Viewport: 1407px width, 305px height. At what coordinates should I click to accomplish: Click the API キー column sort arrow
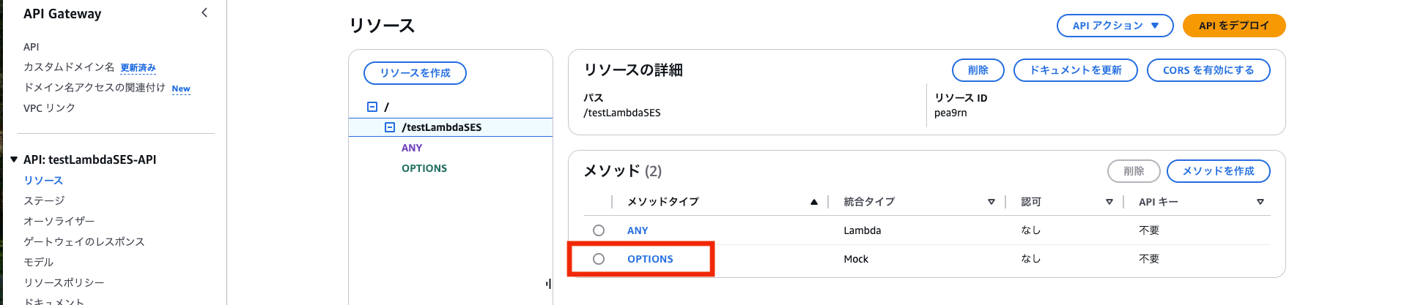(1260, 202)
